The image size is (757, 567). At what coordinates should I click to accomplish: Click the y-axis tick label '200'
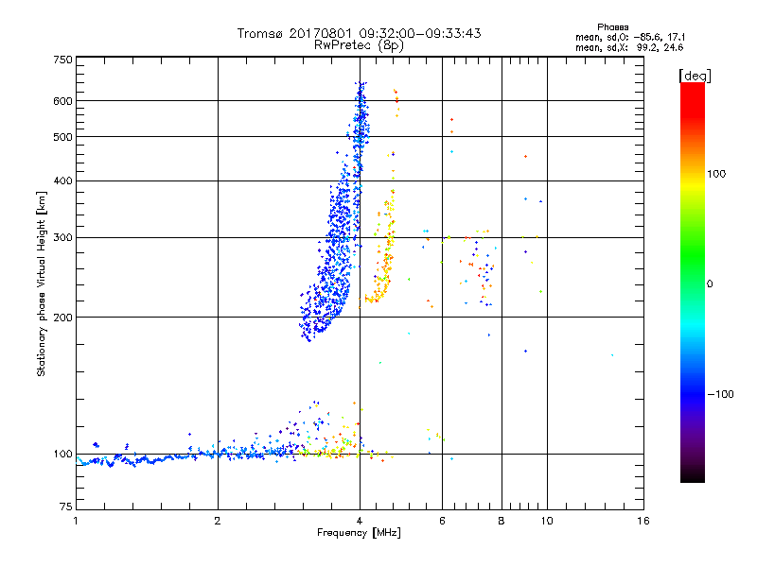pyautogui.click(x=63, y=318)
